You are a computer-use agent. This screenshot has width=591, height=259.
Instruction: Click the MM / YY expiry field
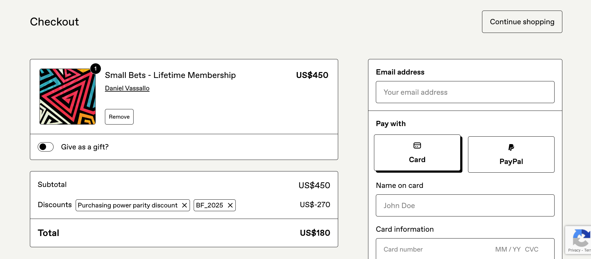[x=508, y=249]
